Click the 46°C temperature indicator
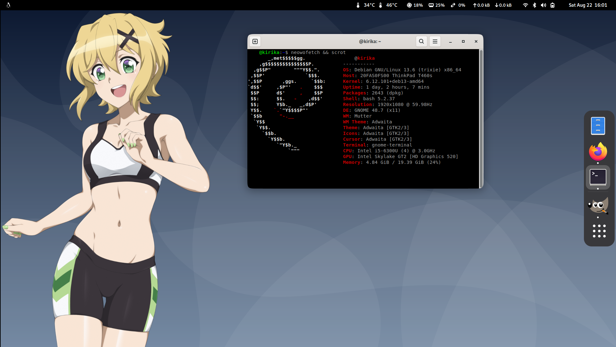 388,5
